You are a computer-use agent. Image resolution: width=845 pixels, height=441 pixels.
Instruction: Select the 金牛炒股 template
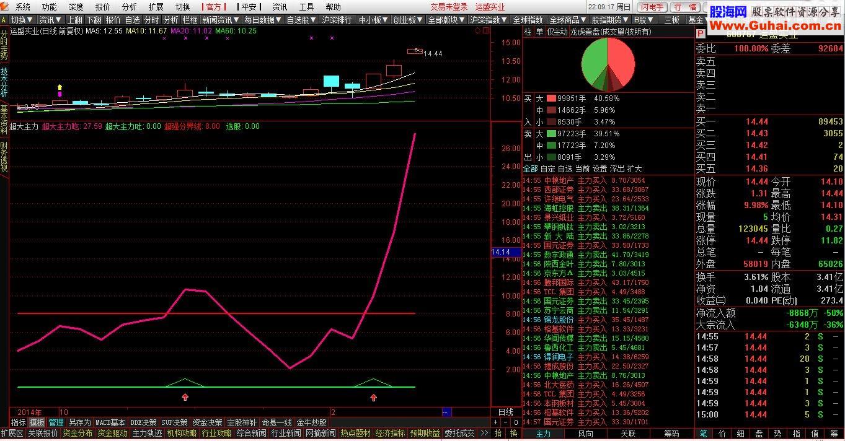[x=311, y=422]
